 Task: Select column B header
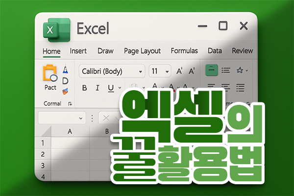click(107, 131)
